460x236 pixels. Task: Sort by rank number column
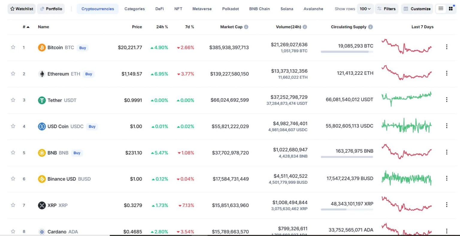(x=26, y=27)
